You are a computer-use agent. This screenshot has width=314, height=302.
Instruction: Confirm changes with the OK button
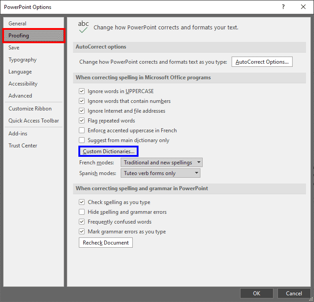click(257, 294)
